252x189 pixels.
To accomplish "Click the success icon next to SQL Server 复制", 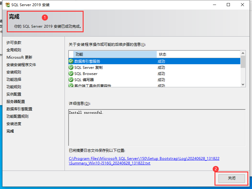I will tap(71, 67).
